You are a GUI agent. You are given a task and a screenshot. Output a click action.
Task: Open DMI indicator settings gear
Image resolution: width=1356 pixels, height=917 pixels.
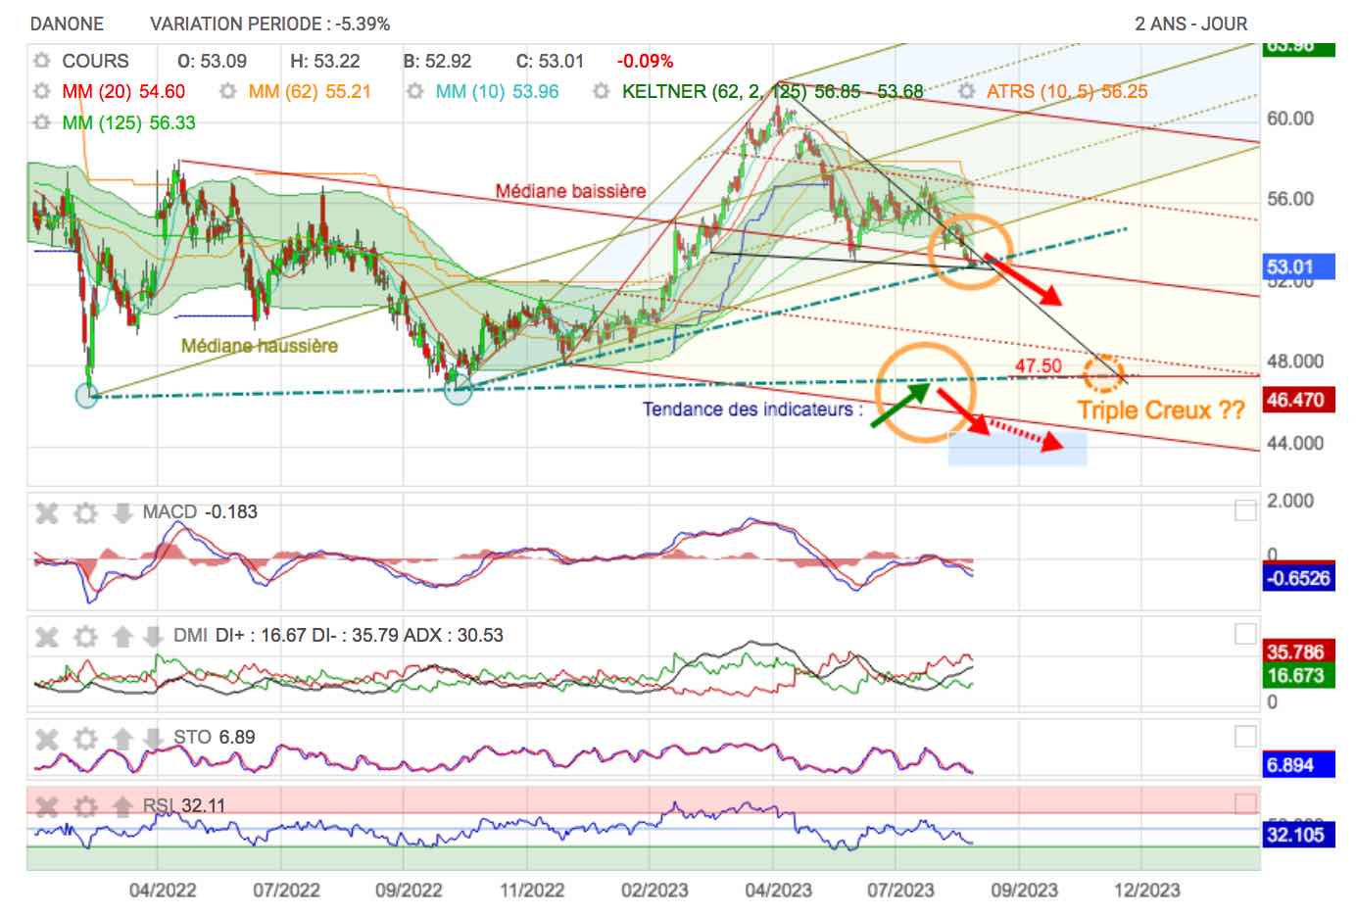85,637
